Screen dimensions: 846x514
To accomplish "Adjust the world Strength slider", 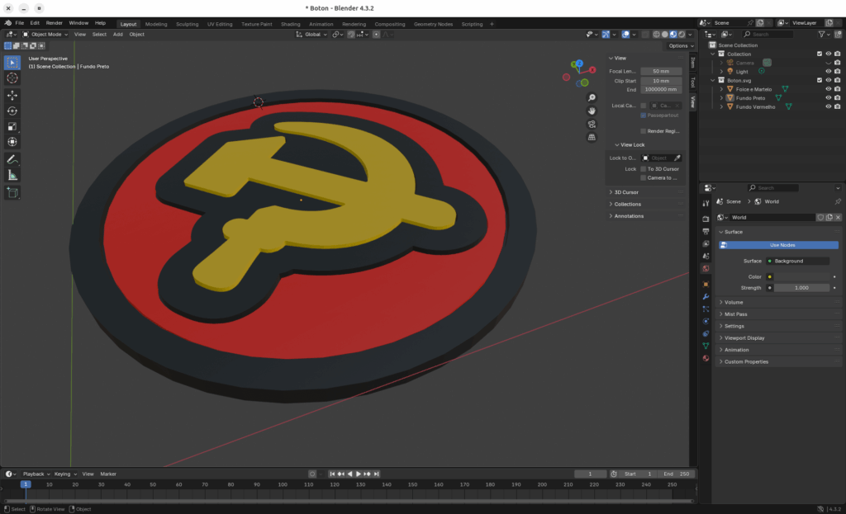I will (801, 288).
